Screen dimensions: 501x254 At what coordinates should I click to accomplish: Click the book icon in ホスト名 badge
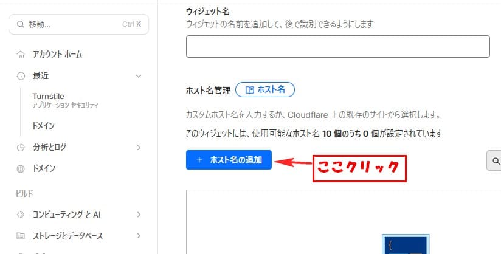[x=249, y=90]
